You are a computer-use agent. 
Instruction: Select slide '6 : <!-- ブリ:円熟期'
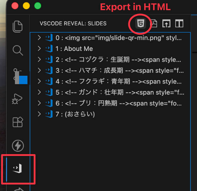[x=110, y=103]
